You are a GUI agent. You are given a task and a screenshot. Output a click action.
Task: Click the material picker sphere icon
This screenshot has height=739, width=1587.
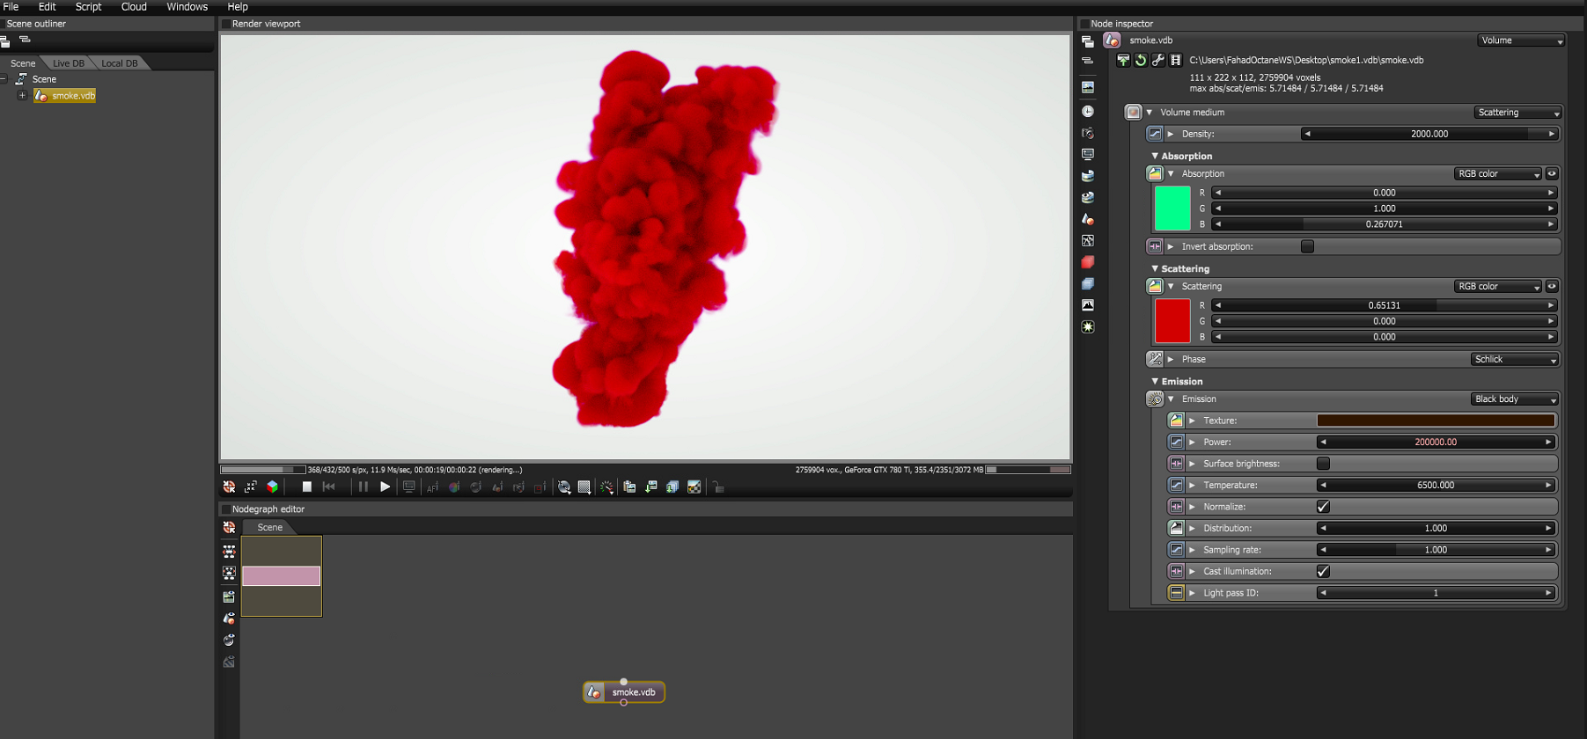(475, 487)
